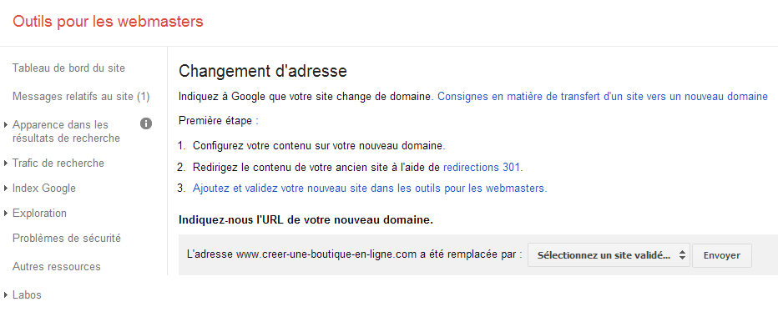Expand the Index Google section arrow
Viewport: 778px width, 317px height.
point(6,189)
